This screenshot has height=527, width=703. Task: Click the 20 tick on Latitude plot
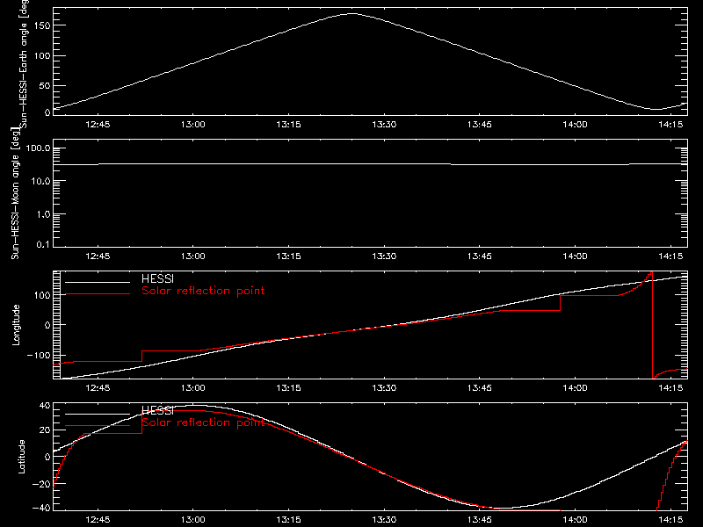(x=45, y=430)
